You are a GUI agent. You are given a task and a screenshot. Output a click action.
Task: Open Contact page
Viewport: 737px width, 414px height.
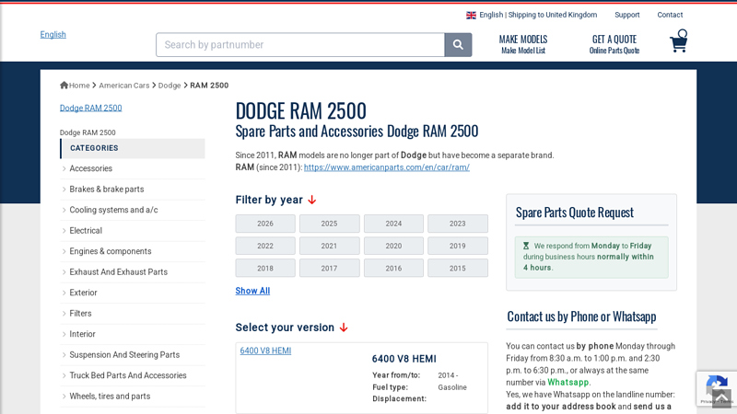(670, 15)
